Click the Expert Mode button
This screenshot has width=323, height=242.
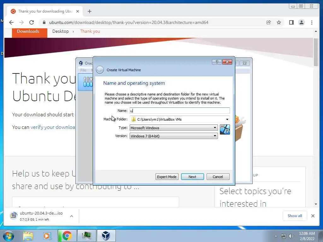pos(167,177)
